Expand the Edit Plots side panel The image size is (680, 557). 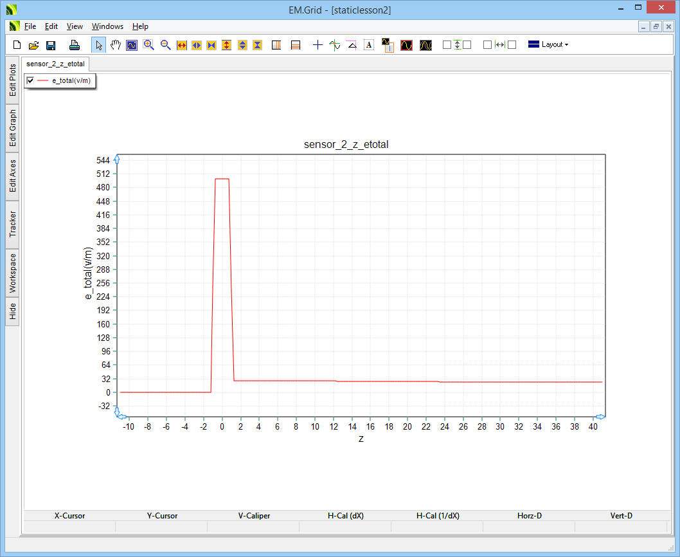pos(12,80)
